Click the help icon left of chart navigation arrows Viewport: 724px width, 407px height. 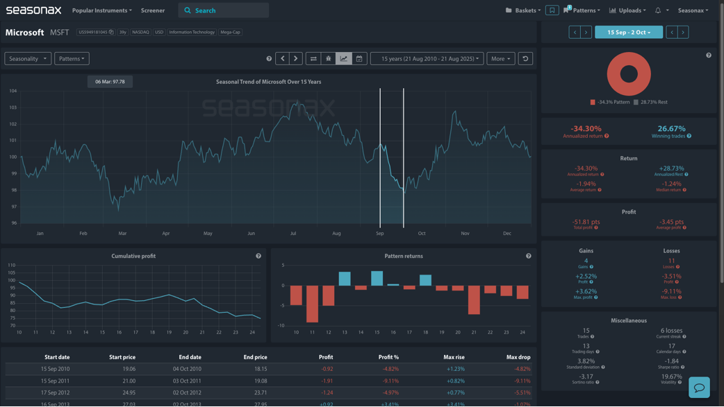(x=269, y=58)
